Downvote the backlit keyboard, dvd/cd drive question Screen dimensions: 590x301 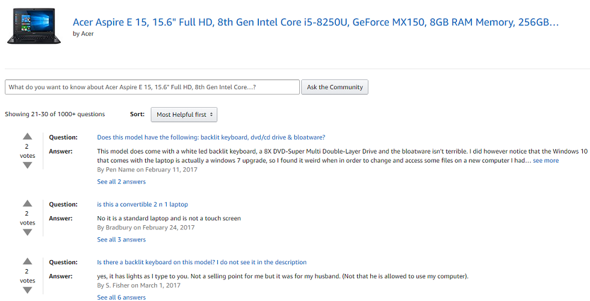28,165
